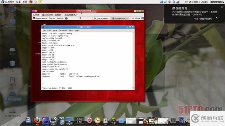
Task: Open the terminal View menu
Action: coord(55,30)
